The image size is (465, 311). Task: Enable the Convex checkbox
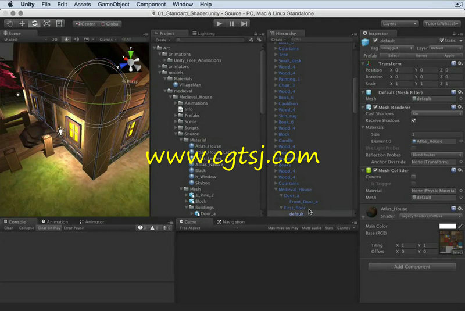coord(414,177)
